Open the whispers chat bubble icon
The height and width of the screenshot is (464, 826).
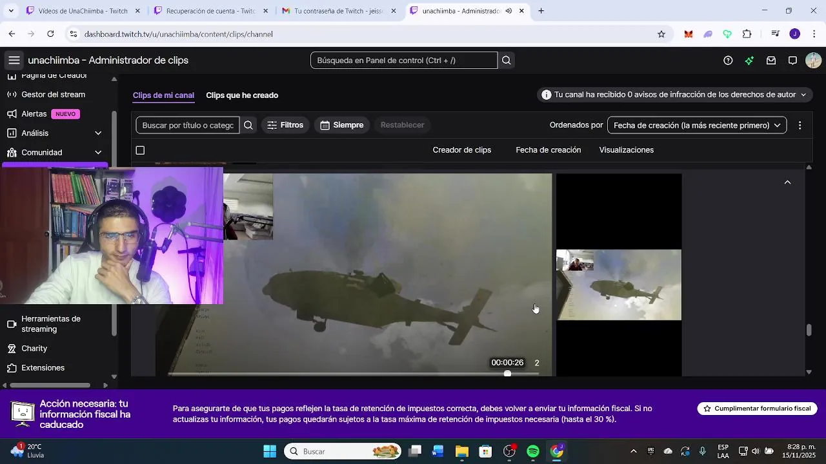792,61
